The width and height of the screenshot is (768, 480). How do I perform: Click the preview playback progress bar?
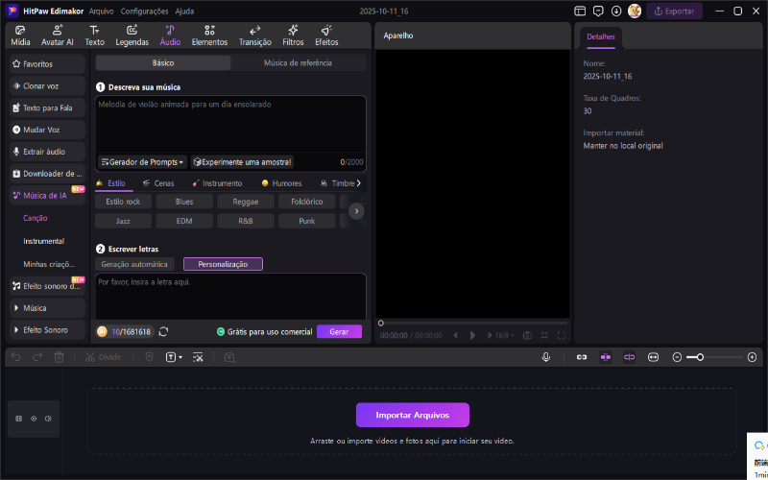[472, 323]
